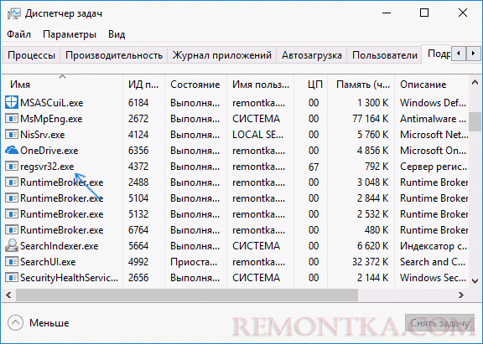
Task: Click memory value 792 K
Action: [x=377, y=167]
